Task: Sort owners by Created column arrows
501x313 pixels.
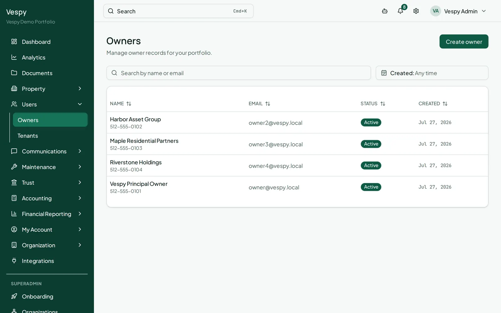Action: click(445, 104)
